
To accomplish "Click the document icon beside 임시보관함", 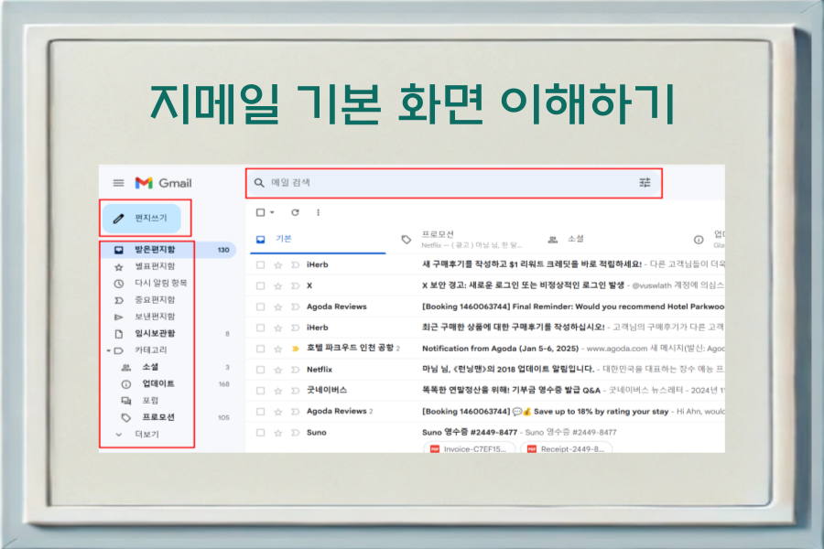I will [119, 334].
